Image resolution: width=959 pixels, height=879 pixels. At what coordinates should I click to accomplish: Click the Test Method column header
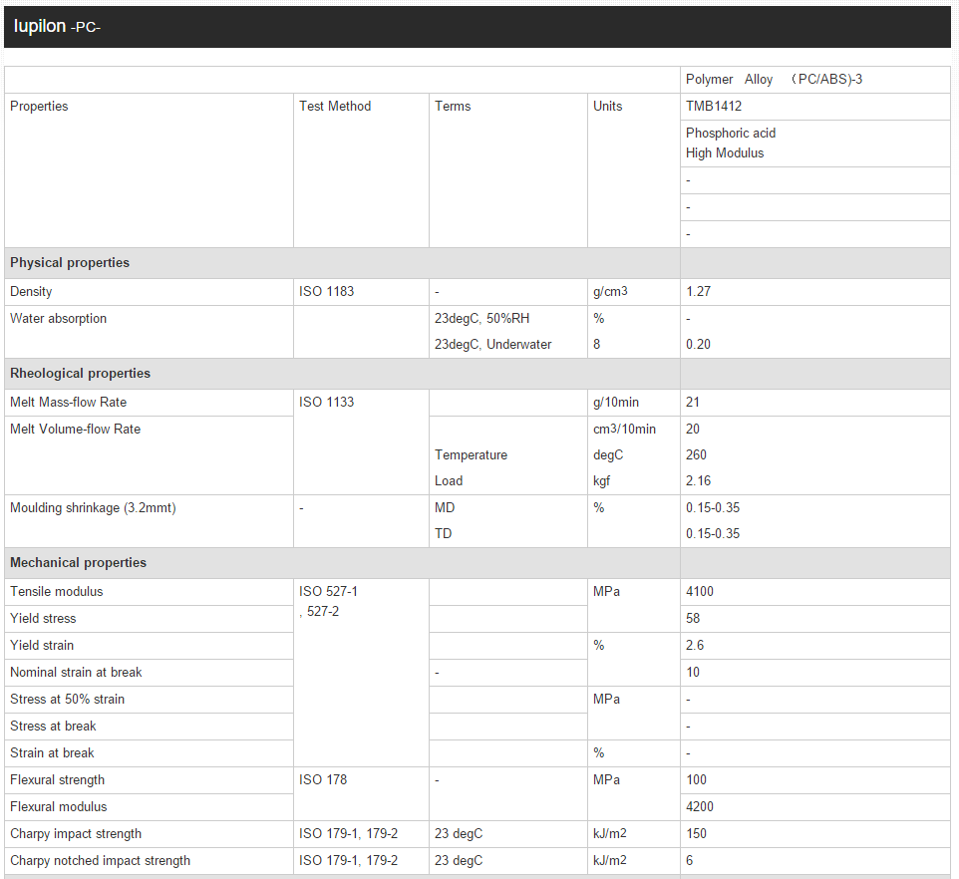[335, 107]
